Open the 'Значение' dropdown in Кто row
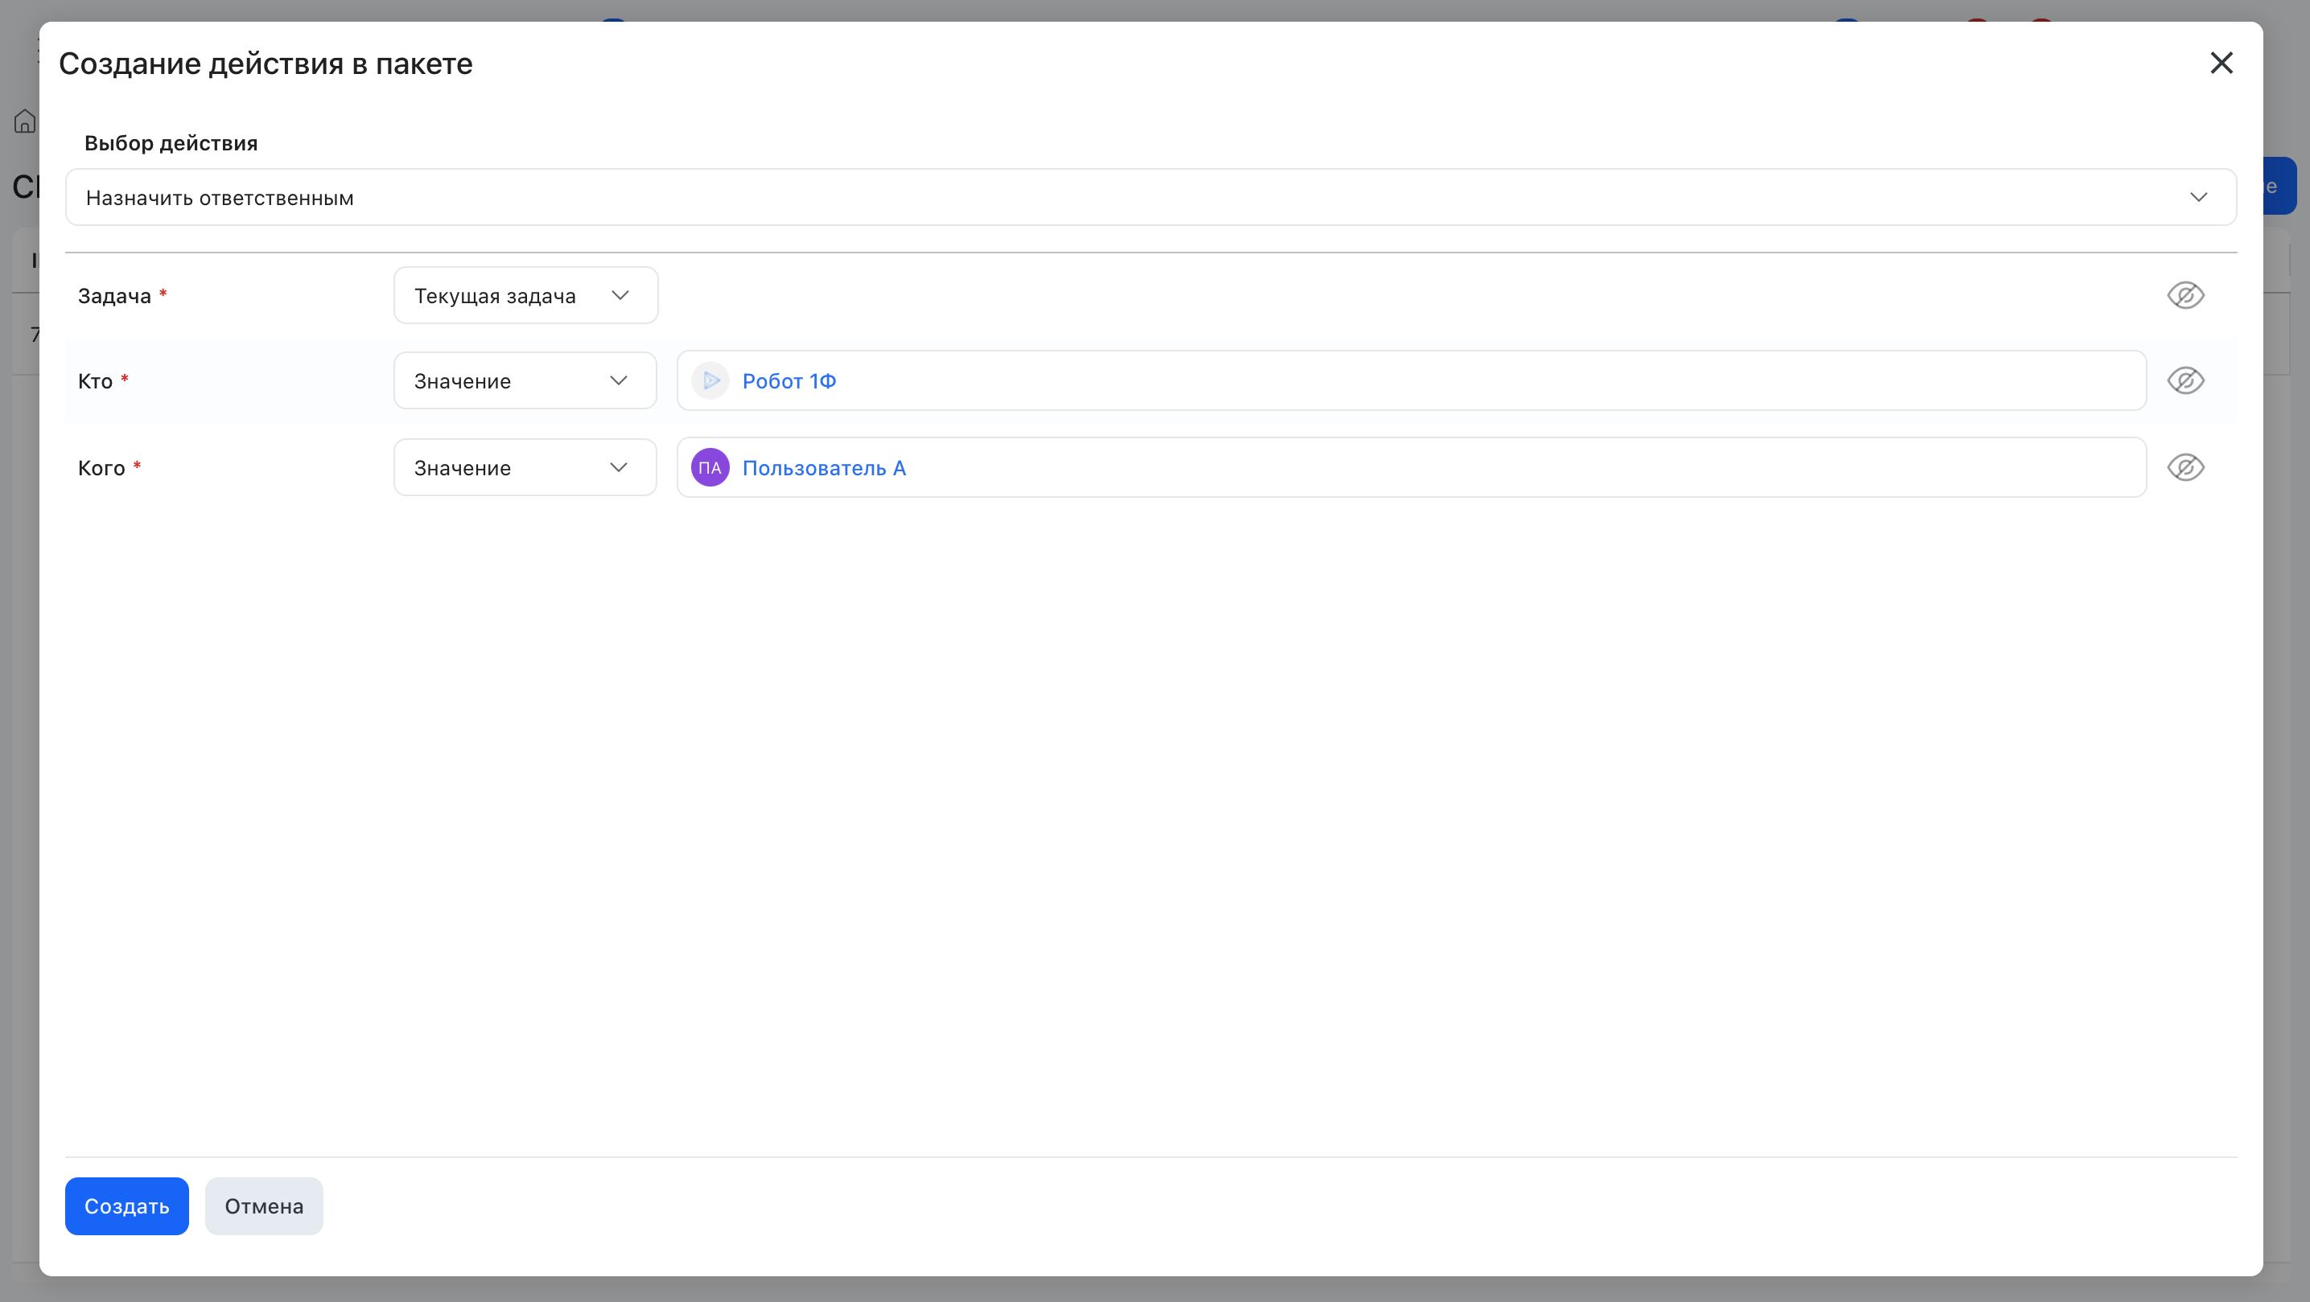The image size is (2310, 1302). tap(525, 381)
